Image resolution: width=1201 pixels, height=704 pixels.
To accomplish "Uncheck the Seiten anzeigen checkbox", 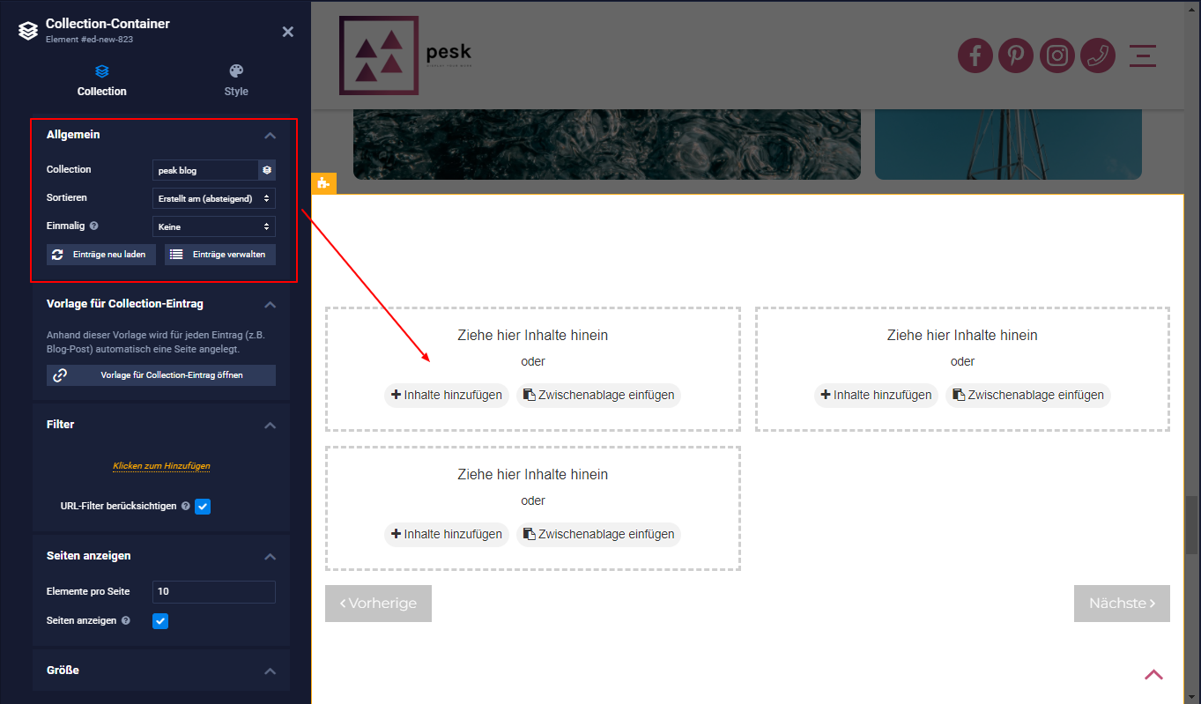I will (160, 621).
